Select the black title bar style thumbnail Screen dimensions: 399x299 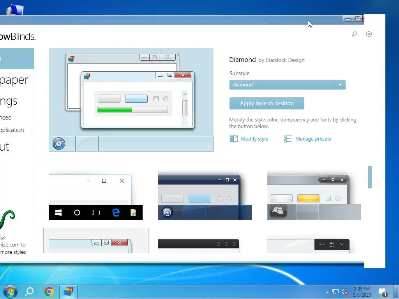coord(199,246)
